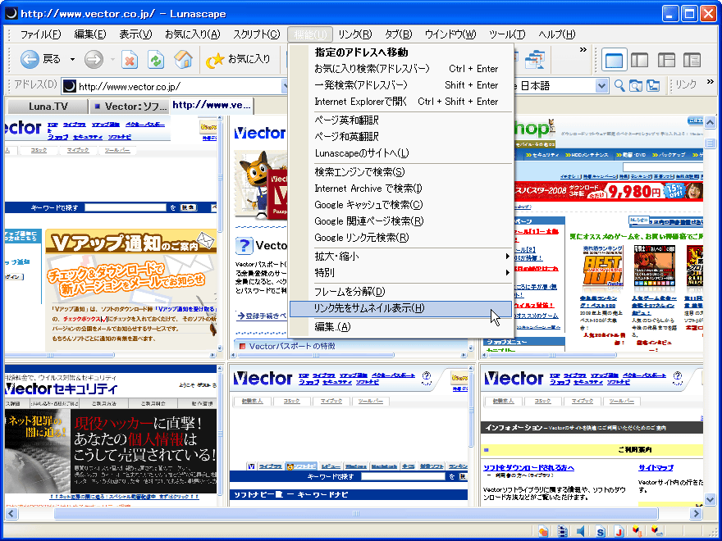722x541 pixels.
Task: Click the address bar URL field
Action: pos(175,86)
